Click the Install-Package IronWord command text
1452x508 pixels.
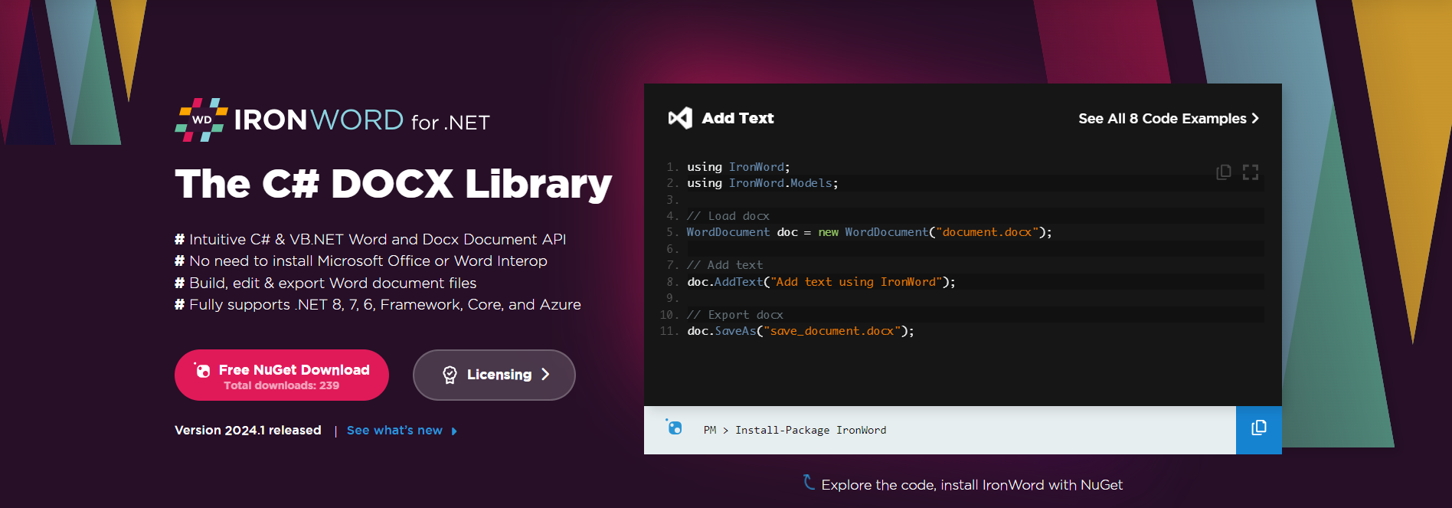[x=810, y=431]
